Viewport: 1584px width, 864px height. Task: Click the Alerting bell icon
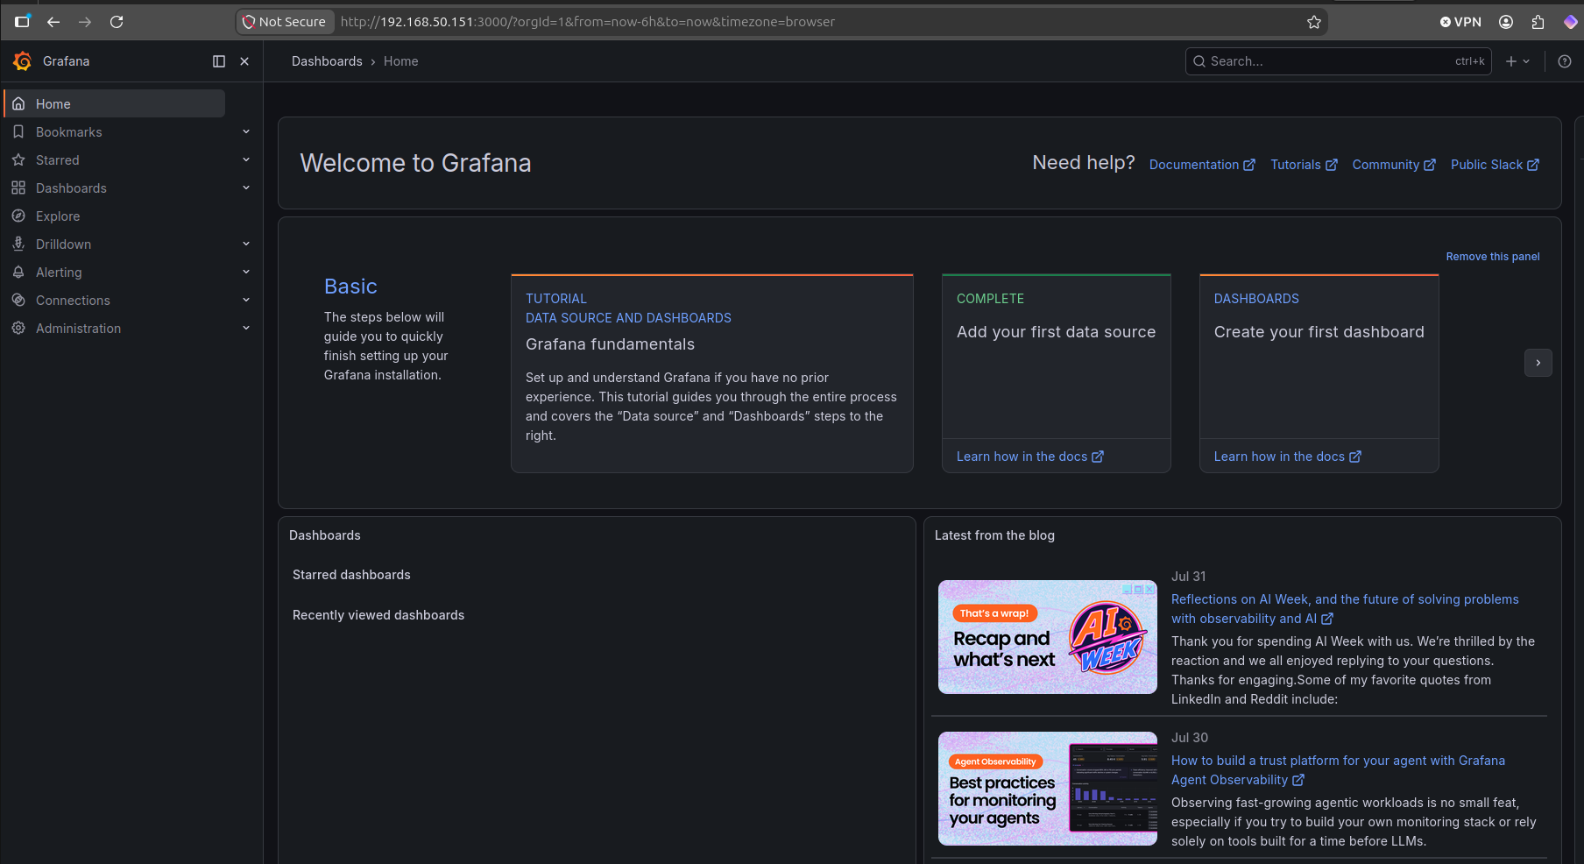coord(18,272)
